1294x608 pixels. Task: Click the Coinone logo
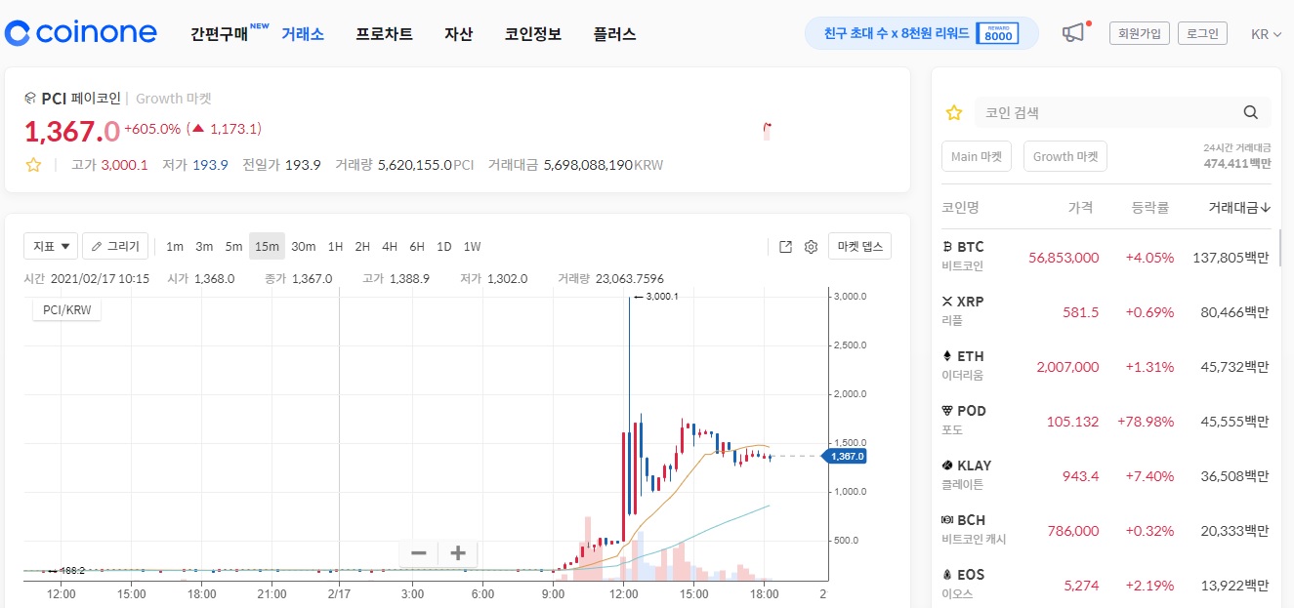pos(80,33)
